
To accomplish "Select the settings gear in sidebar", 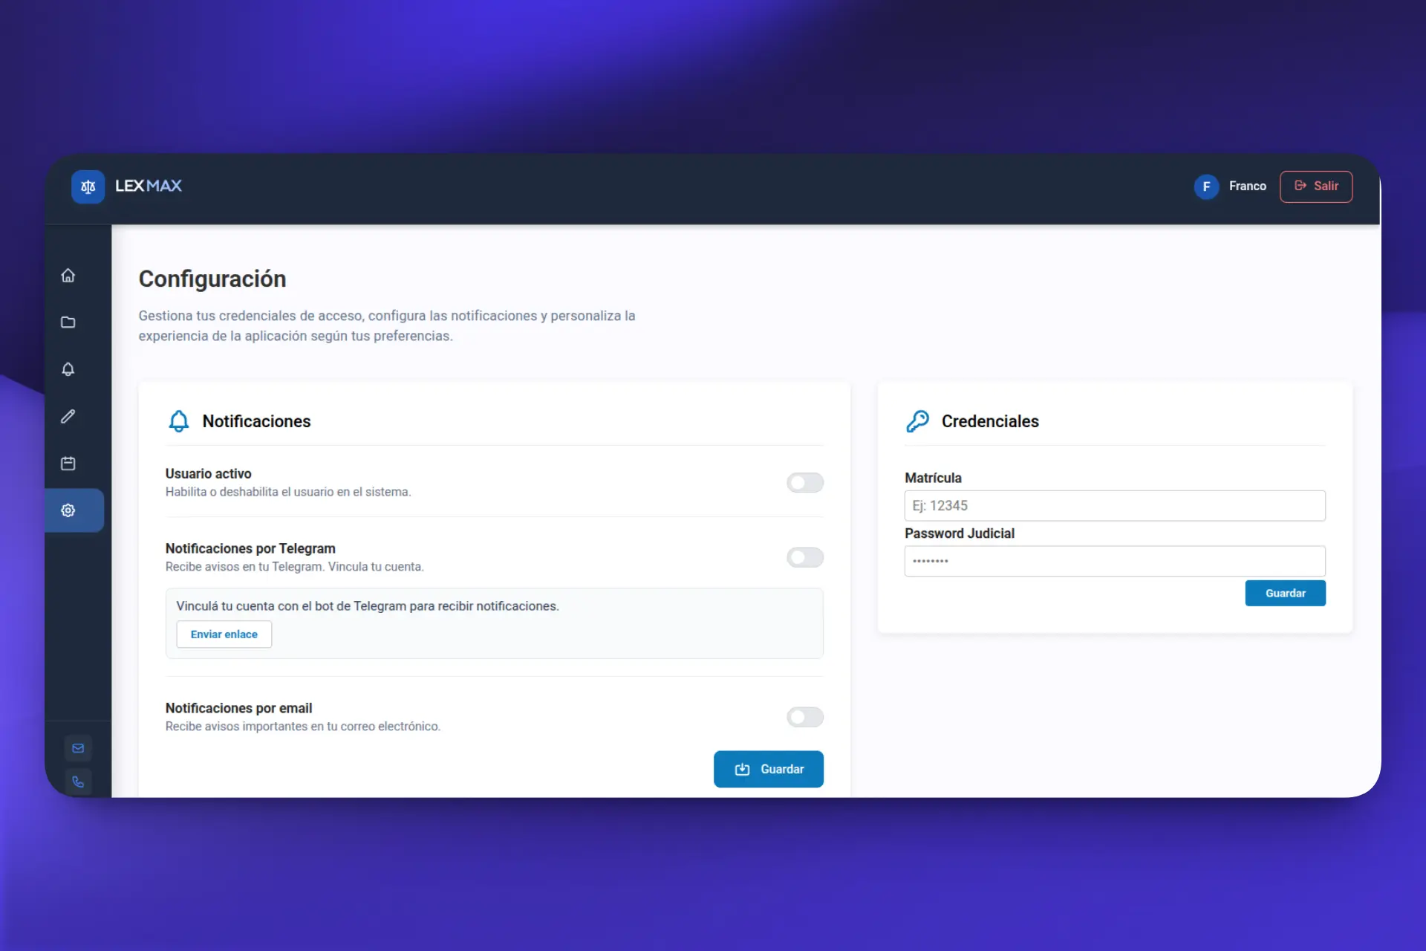I will pyautogui.click(x=68, y=510).
